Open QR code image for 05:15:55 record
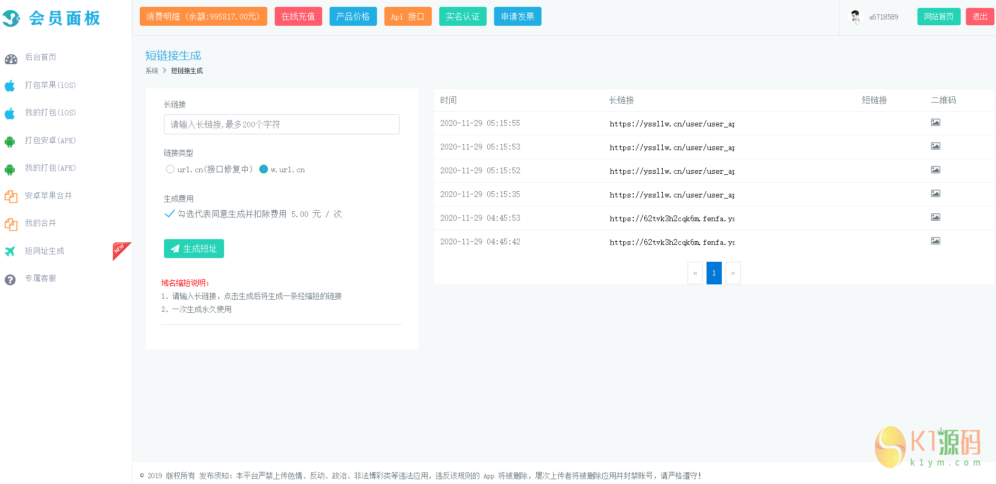The height and width of the screenshot is (484, 996). pos(935,123)
